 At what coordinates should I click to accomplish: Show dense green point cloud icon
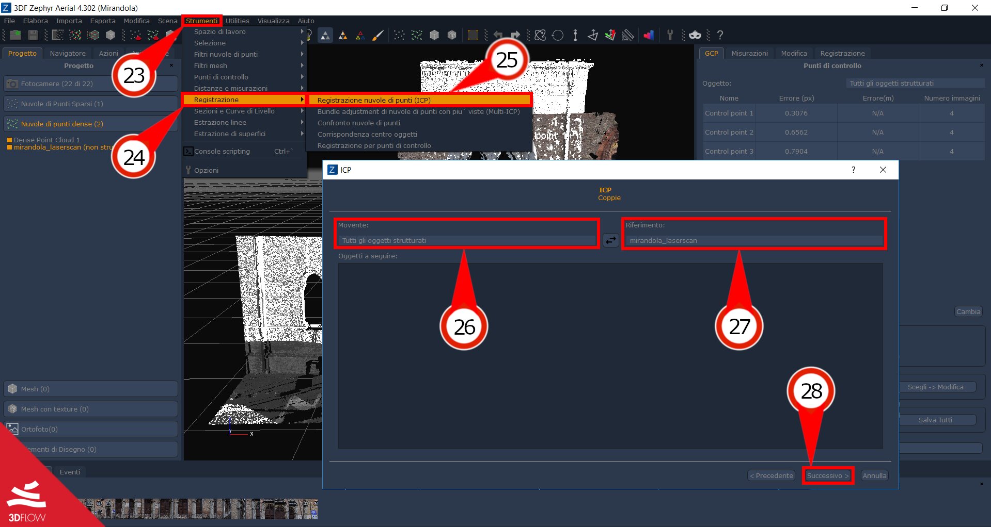tap(417, 35)
